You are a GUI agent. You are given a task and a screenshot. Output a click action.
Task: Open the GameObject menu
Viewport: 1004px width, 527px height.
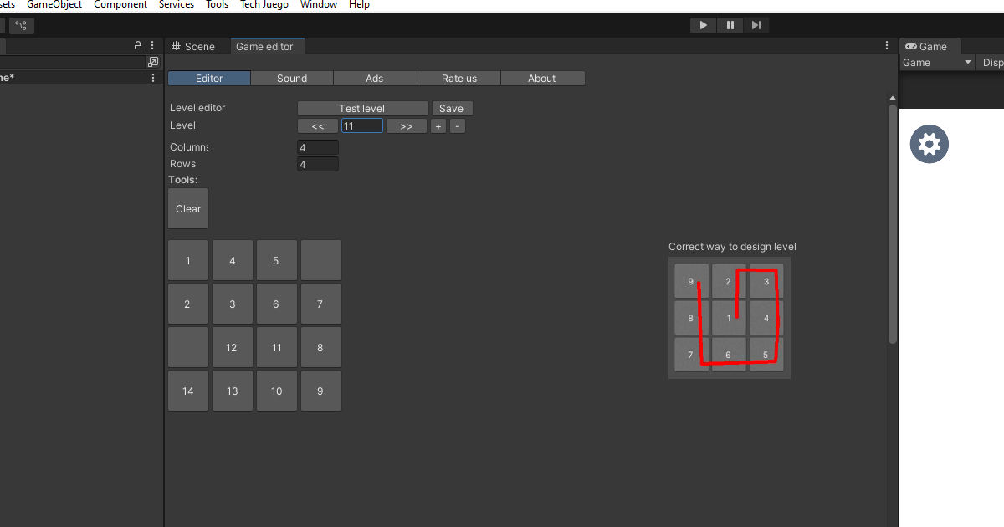tap(54, 5)
